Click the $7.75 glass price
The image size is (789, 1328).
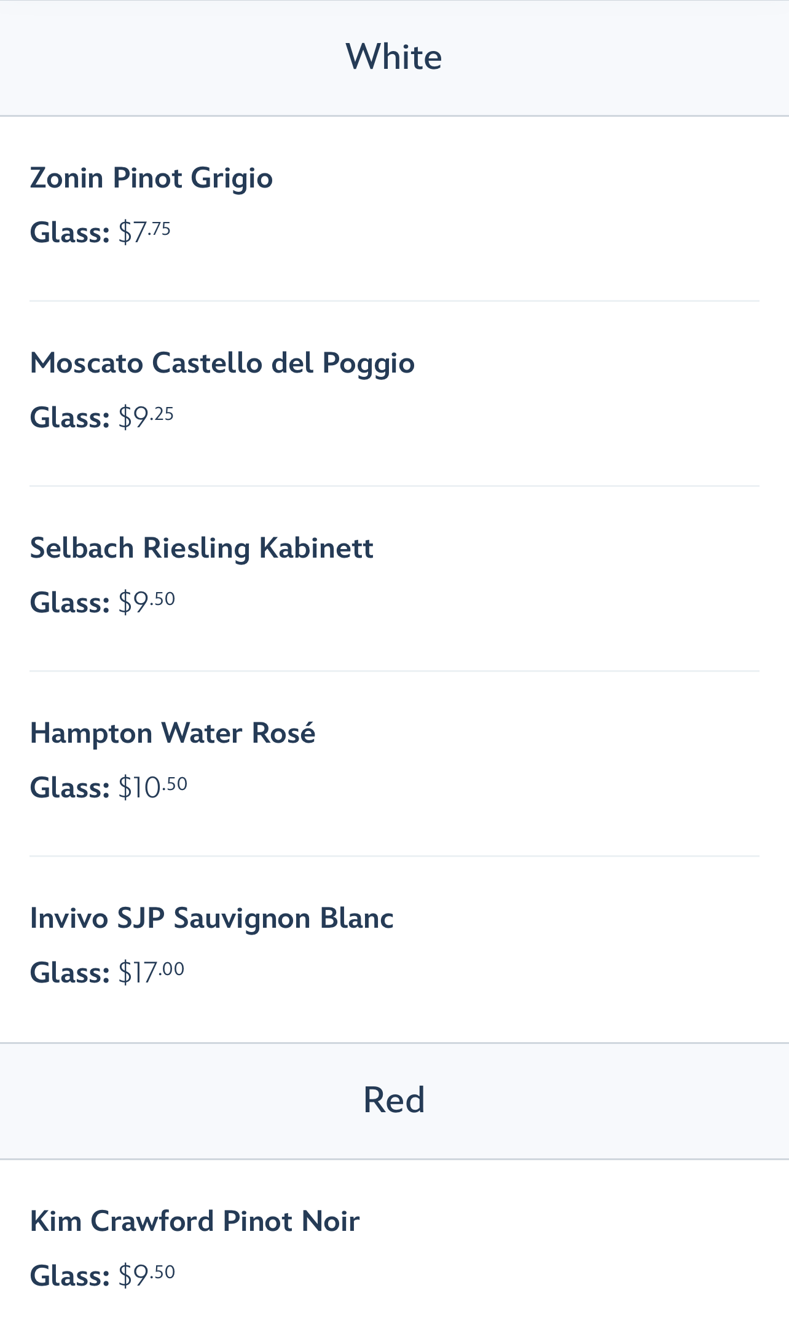(144, 232)
